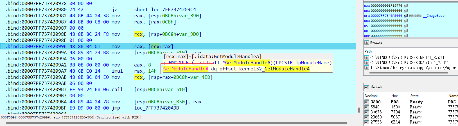Click the jump arrow next to RAX register
Screen dimensions: 458x126
[x=406, y=6]
